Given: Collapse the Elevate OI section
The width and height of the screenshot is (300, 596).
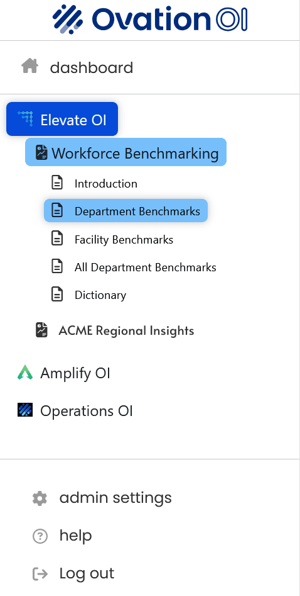Looking at the screenshot, I should [x=62, y=119].
